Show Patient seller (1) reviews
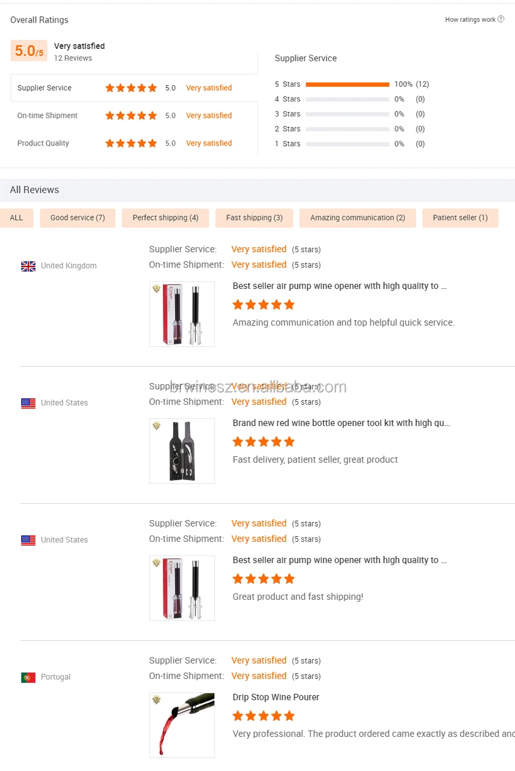The height and width of the screenshot is (771, 515). tap(460, 218)
